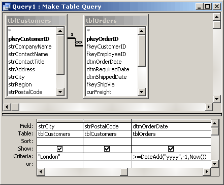The image size is (224, 185).
Task: Select the asterisk in tblCustomers list
Action: (10, 31)
